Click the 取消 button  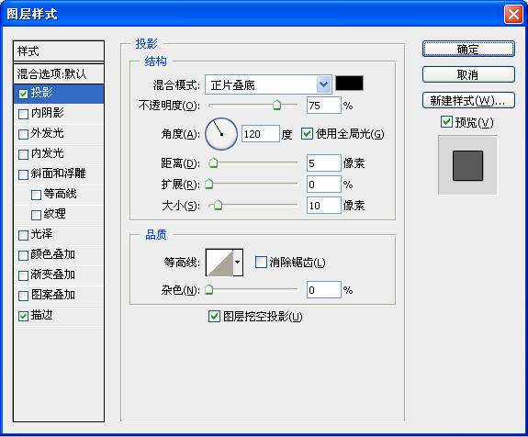(468, 74)
